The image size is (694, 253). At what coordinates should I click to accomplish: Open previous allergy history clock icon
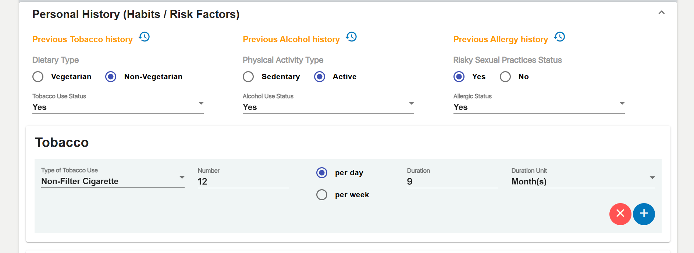click(x=559, y=37)
